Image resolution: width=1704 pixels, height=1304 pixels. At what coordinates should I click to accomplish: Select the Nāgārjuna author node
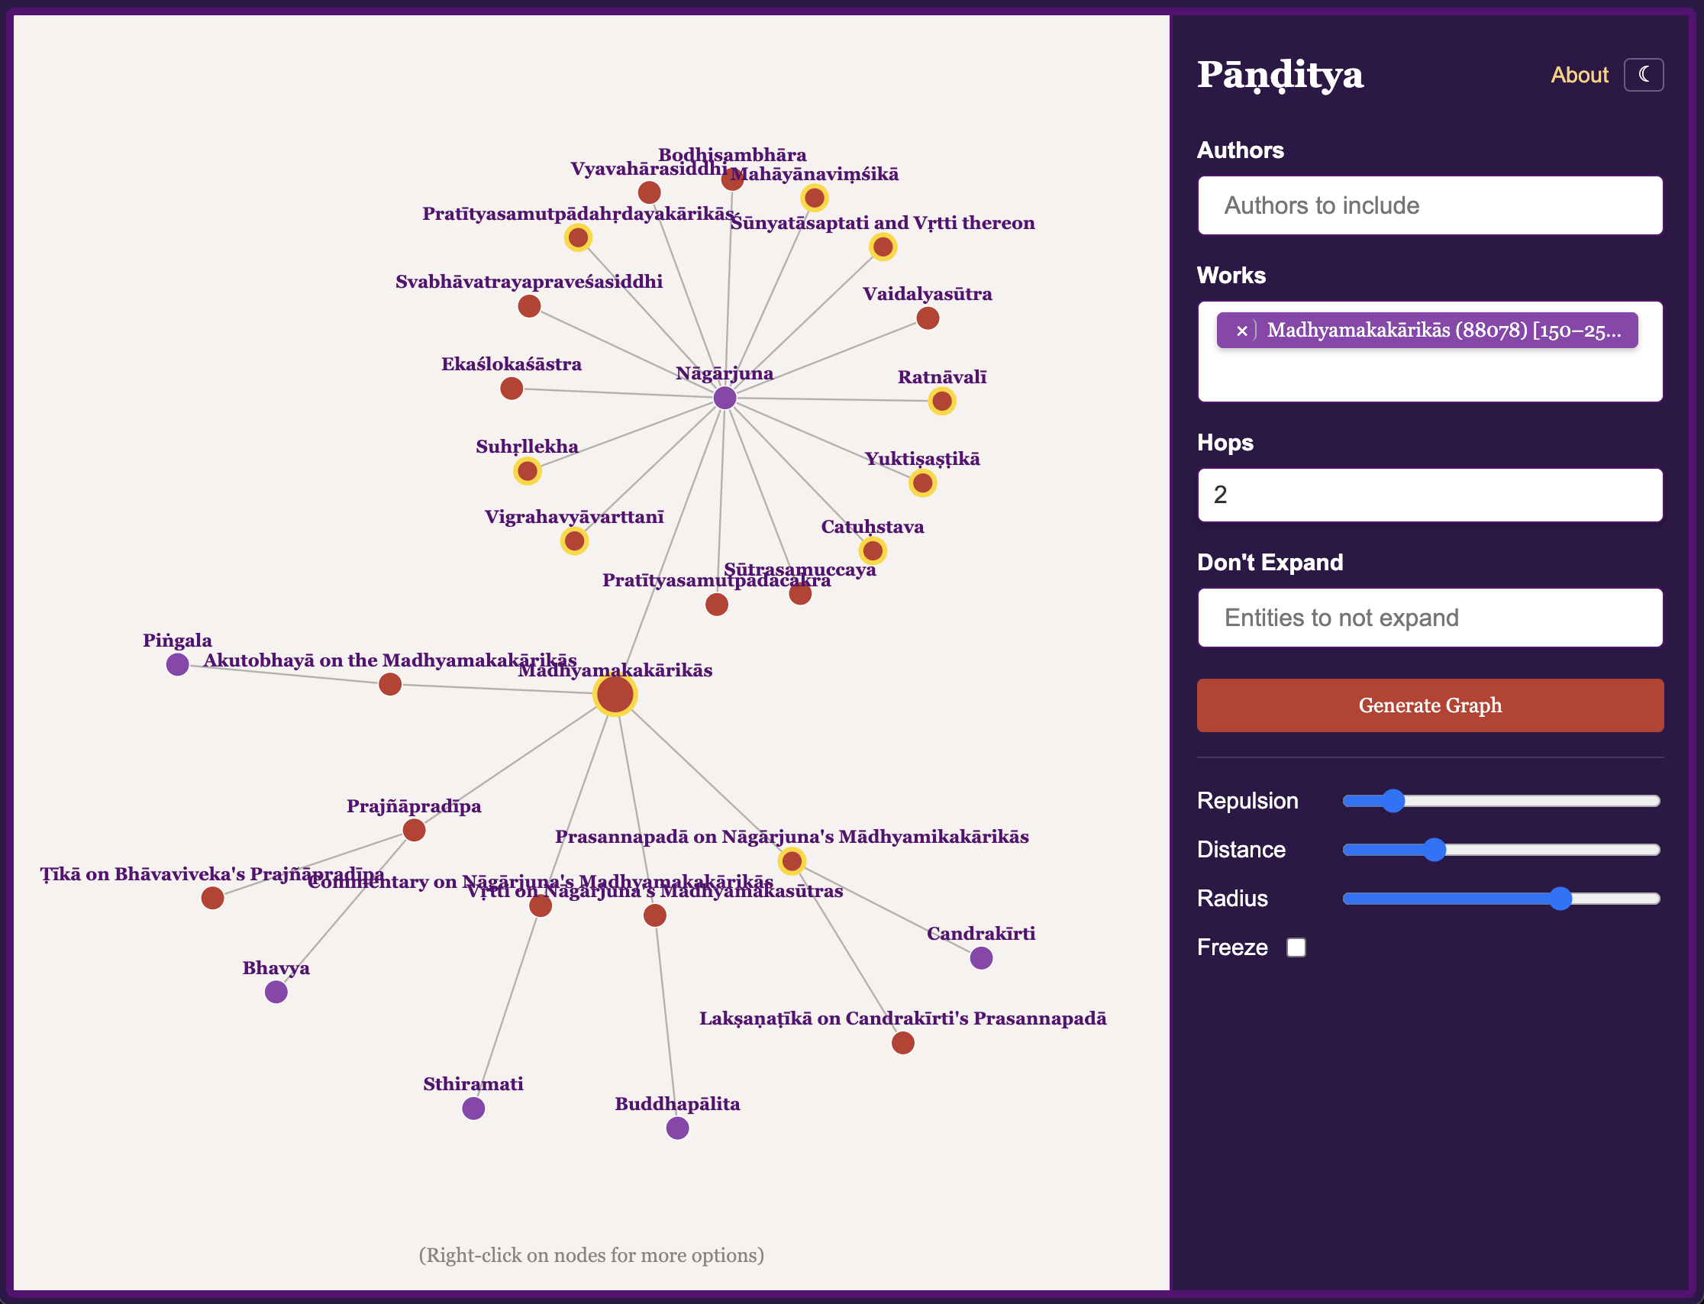pos(725,399)
